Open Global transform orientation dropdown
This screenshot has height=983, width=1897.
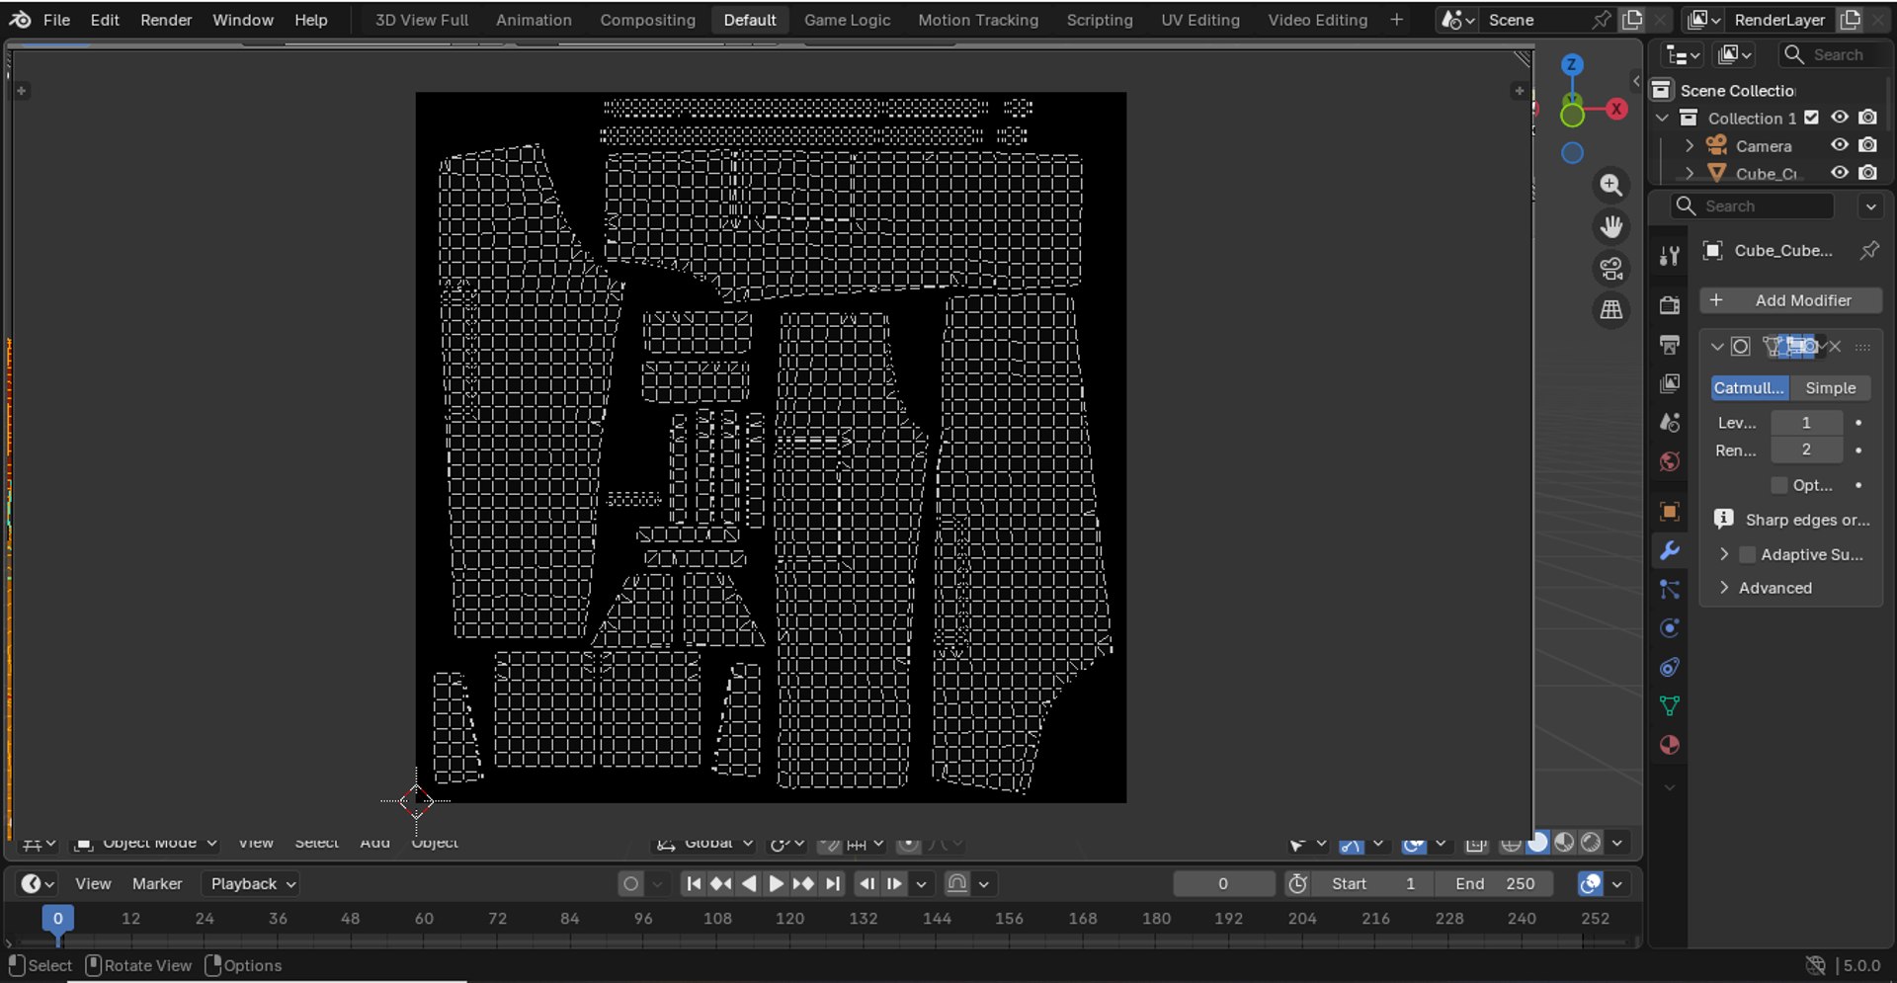point(704,844)
